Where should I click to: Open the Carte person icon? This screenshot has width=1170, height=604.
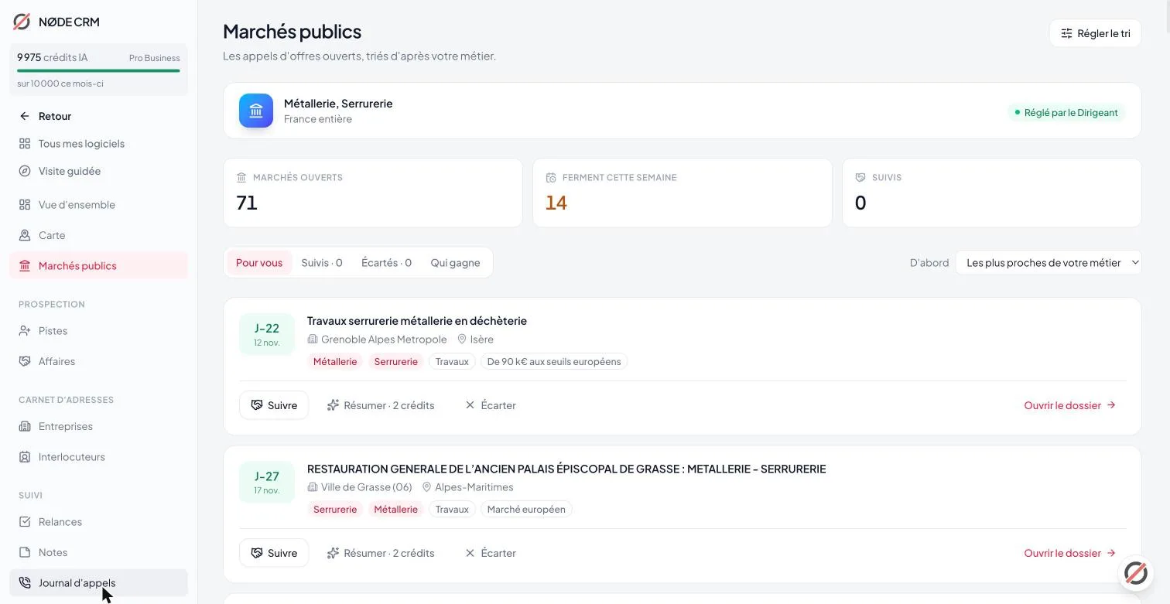coord(25,235)
